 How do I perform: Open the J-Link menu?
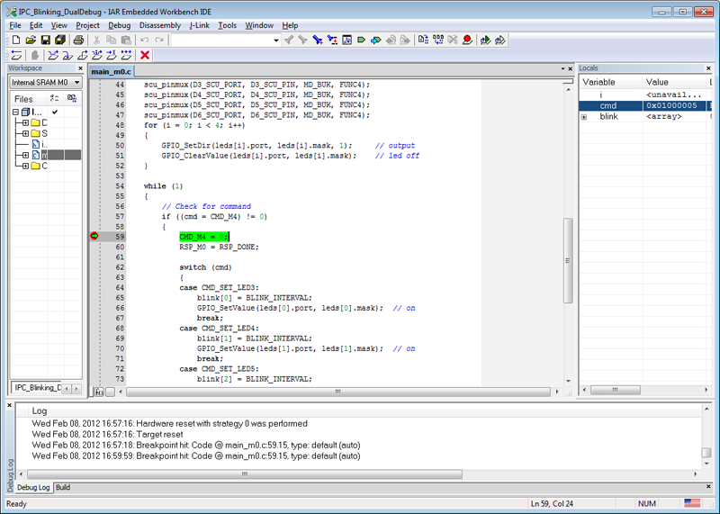tap(199, 25)
